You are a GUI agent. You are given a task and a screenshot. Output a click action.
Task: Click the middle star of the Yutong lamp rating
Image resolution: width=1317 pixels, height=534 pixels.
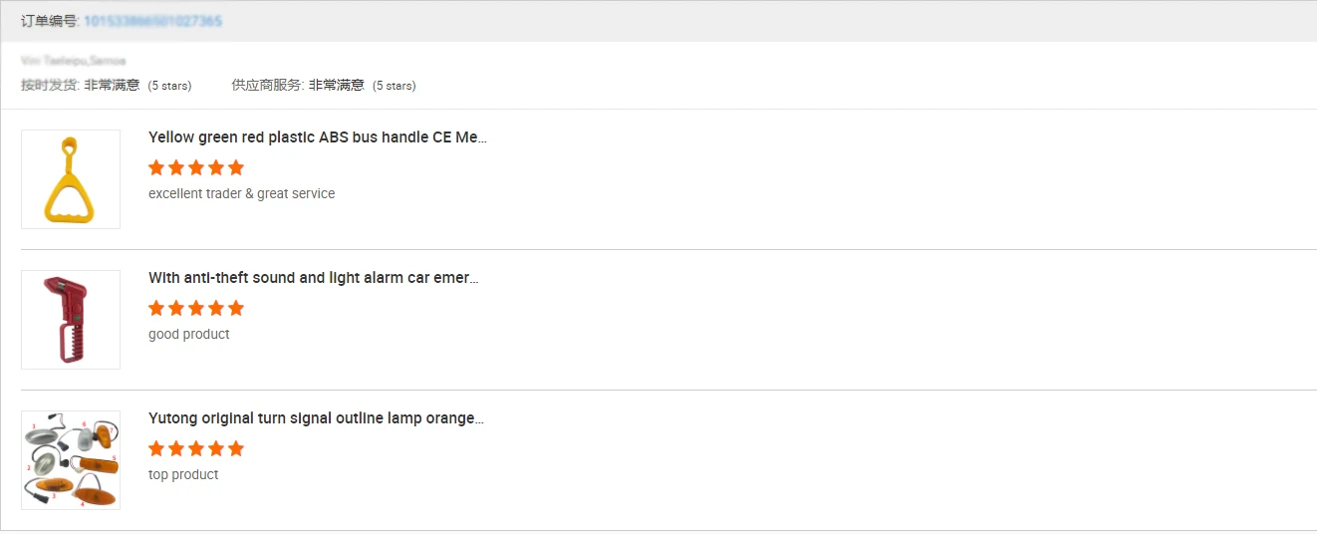(196, 448)
